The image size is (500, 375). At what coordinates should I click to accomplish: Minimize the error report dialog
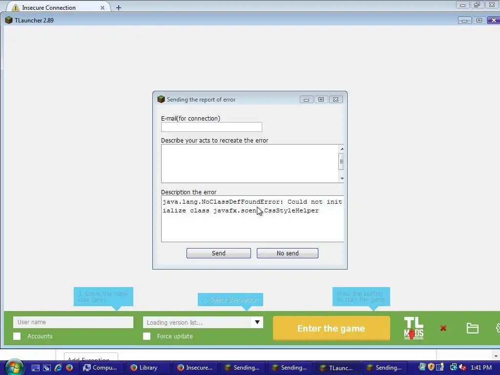[306, 100]
